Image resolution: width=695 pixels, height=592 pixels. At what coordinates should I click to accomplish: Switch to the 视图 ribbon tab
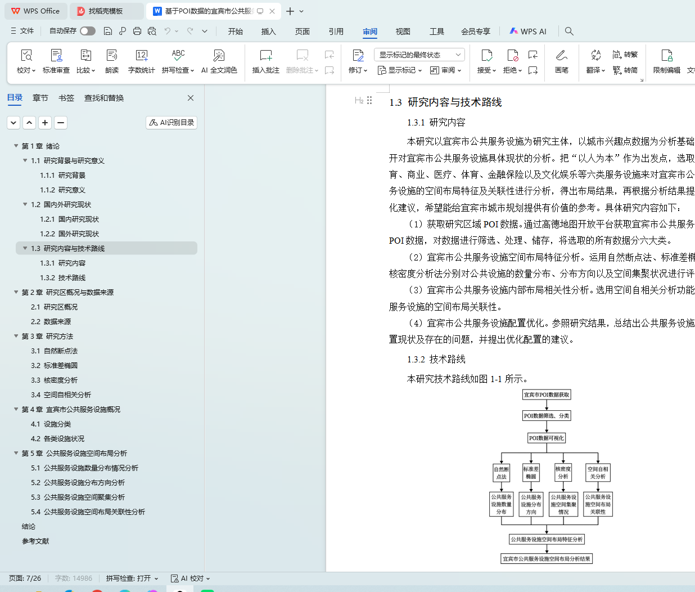tap(403, 32)
